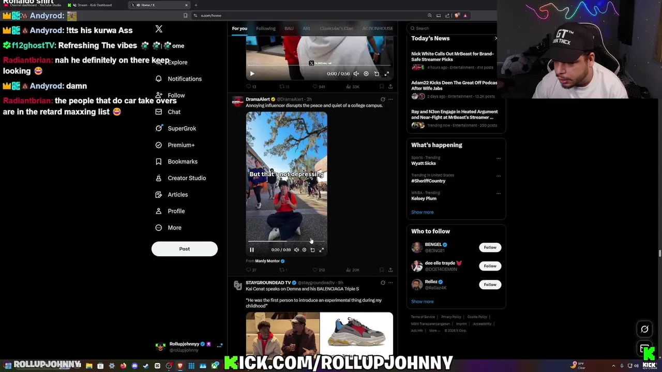Follow BENGEL

coord(490,247)
